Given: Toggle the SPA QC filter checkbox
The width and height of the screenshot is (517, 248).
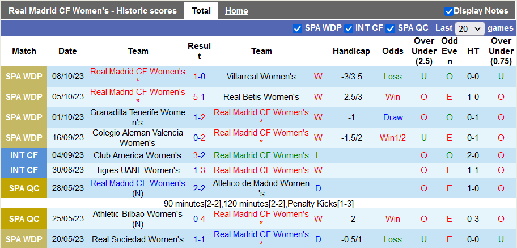Looking at the screenshot, I should pos(390,28).
